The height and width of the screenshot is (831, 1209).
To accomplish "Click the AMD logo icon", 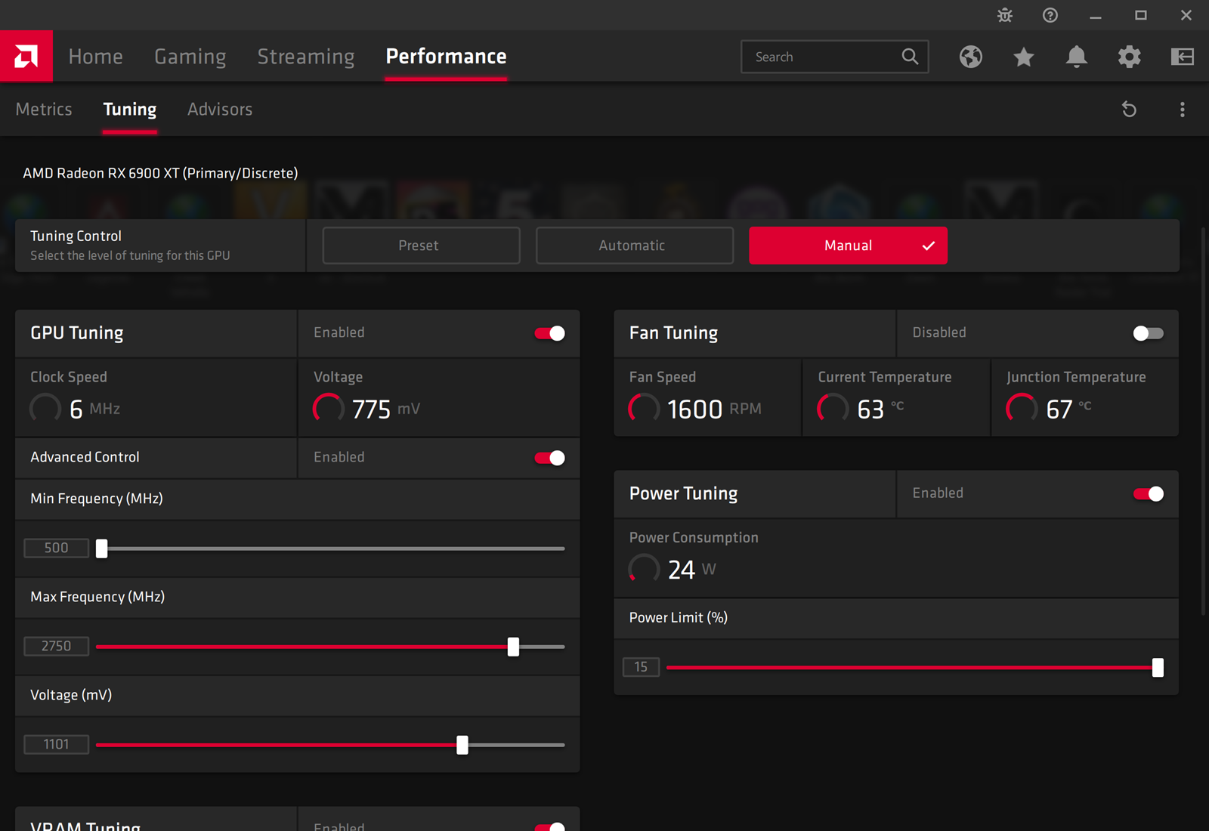I will 26,56.
